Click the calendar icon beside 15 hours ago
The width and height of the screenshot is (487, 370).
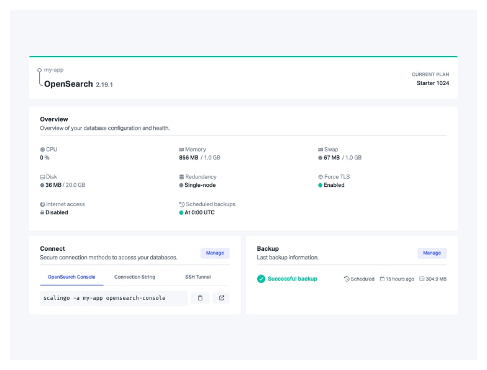(382, 279)
